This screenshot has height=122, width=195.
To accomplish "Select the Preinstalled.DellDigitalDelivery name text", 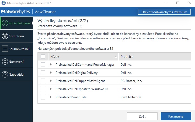I will [77, 73].
